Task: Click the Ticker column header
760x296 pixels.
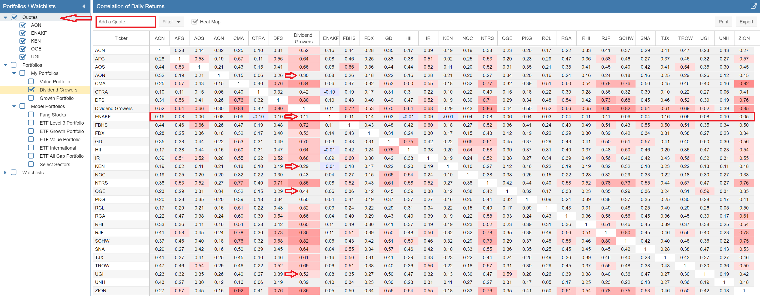Action: (x=121, y=38)
